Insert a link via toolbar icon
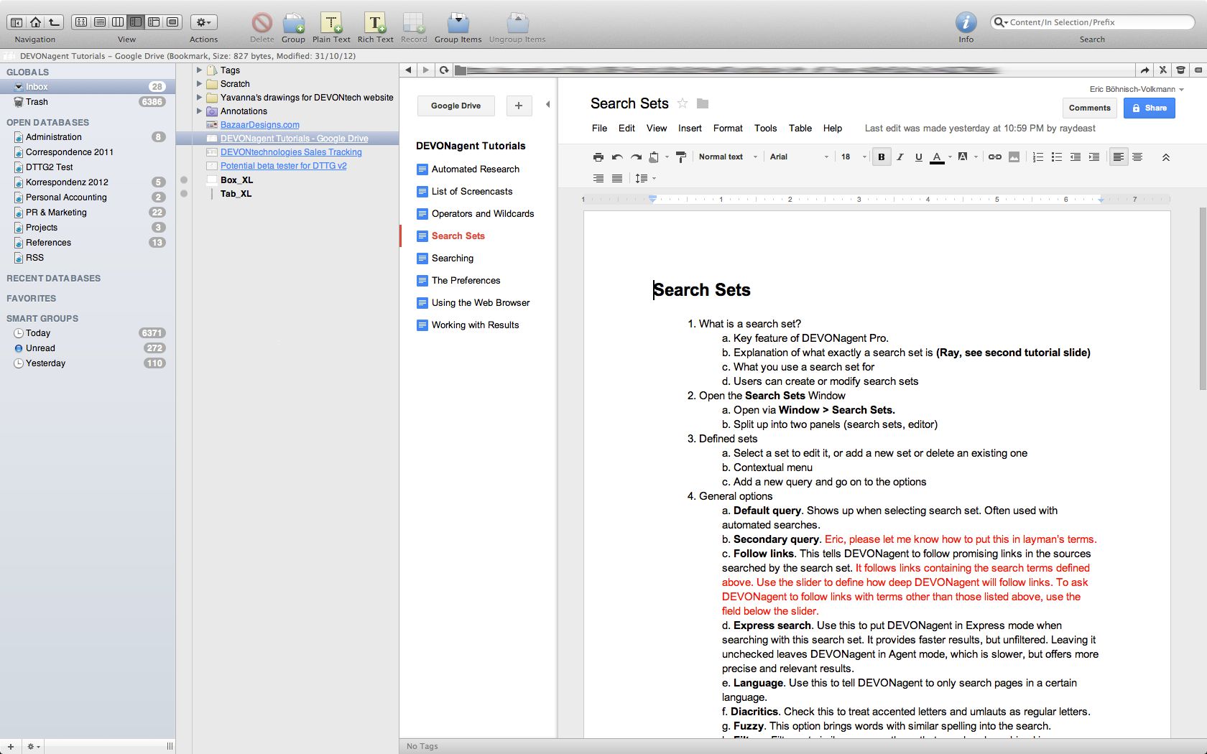 [x=995, y=157]
